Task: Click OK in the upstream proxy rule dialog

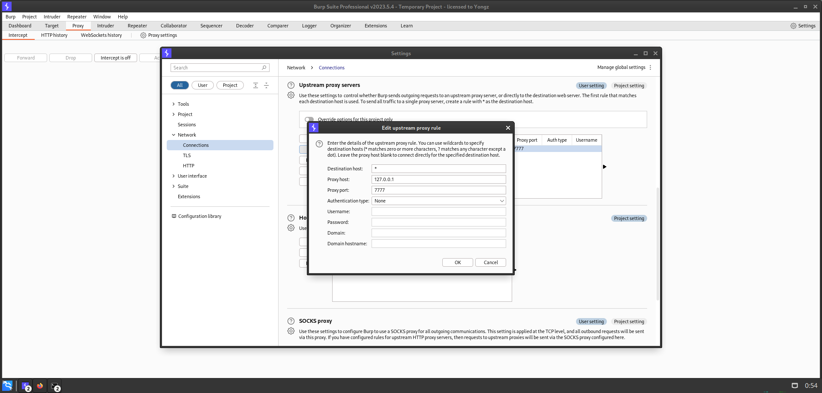Action: [x=458, y=262]
